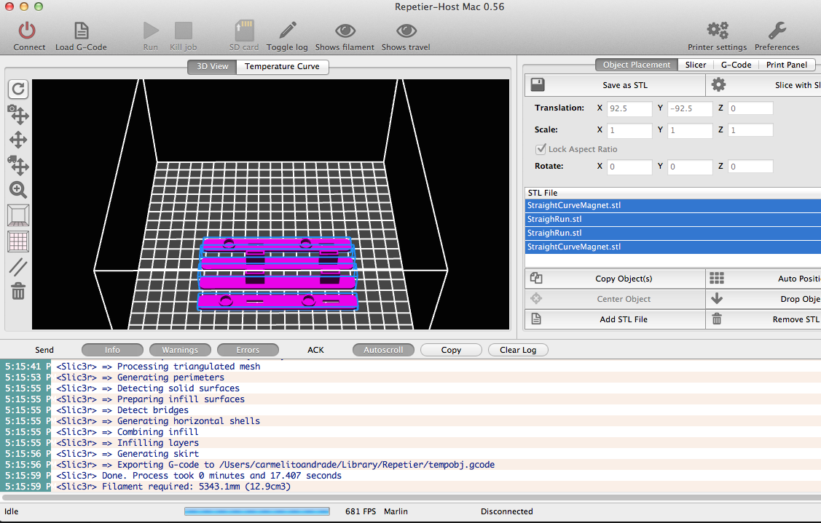The image size is (821, 523).
Task: Click the Scale X field
Action: [x=629, y=130]
